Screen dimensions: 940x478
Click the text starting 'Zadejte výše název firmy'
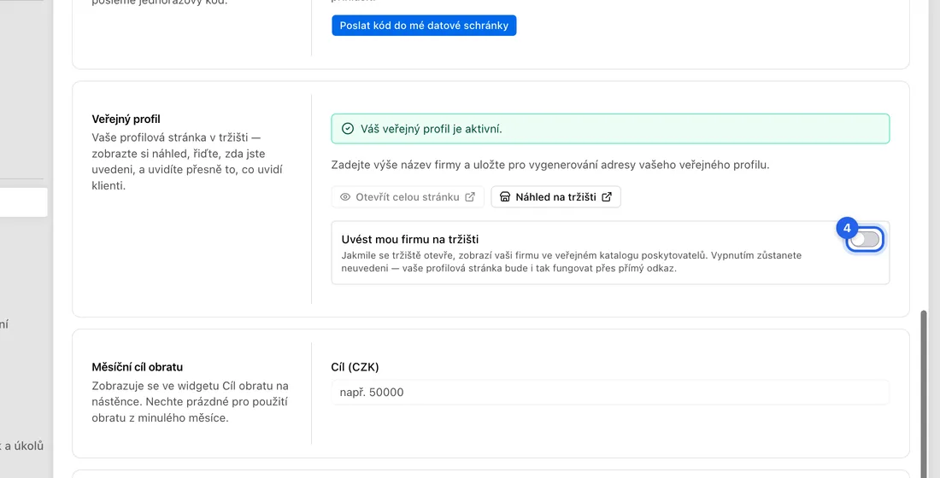pos(550,165)
